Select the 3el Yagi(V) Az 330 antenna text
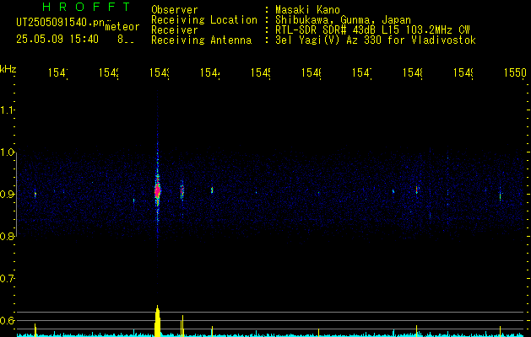The image size is (531, 337). pos(376,40)
